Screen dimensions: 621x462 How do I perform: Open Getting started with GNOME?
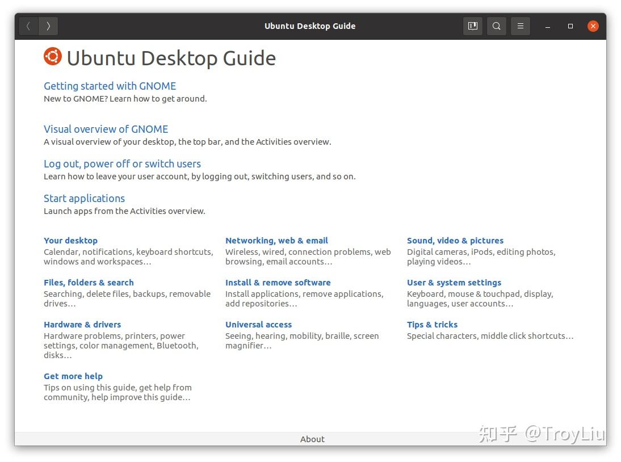click(x=110, y=86)
